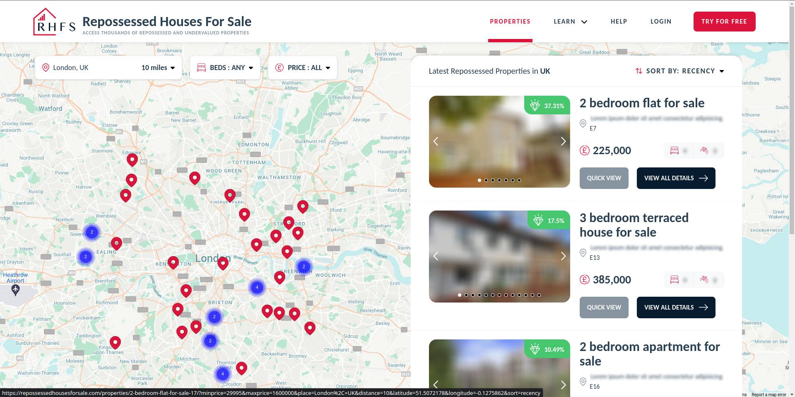Switch to the PROPERTIES nav tab

[510, 21]
